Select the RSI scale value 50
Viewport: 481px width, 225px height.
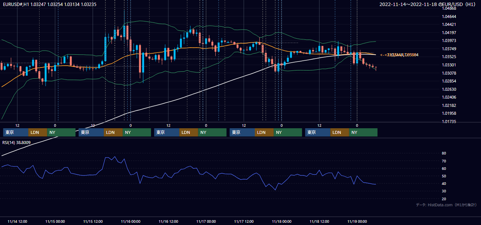click(x=444, y=176)
